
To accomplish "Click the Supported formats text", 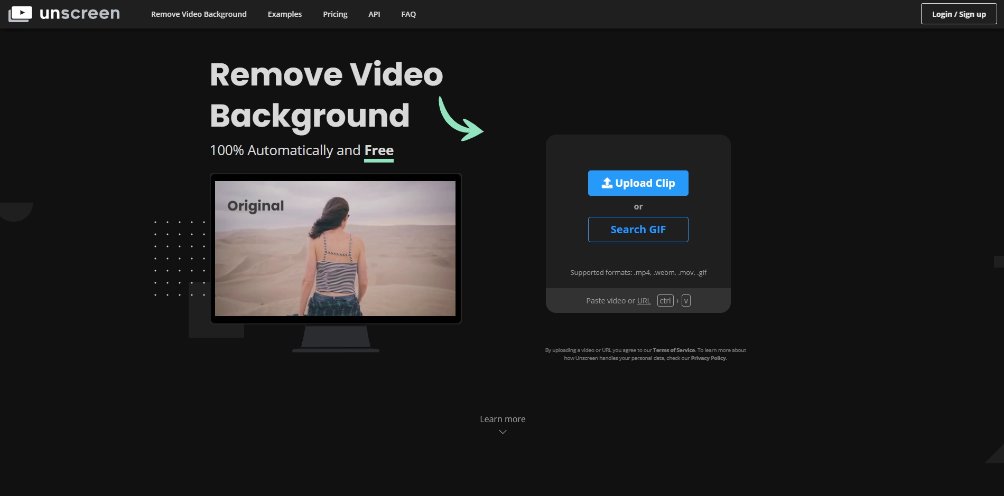I will pyautogui.click(x=638, y=272).
